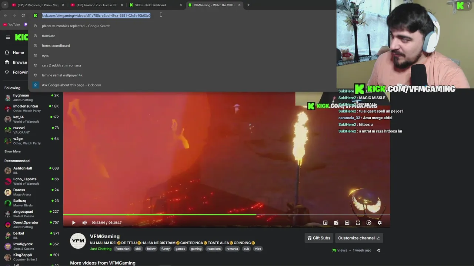Open the playback speed control
474x266 pixels.
pyautogui.click(x=369, y=223)
